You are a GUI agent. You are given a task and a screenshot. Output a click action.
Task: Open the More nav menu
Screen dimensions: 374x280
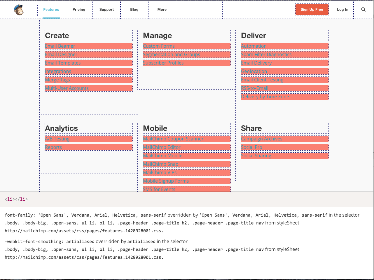click(x=162, y=10)
